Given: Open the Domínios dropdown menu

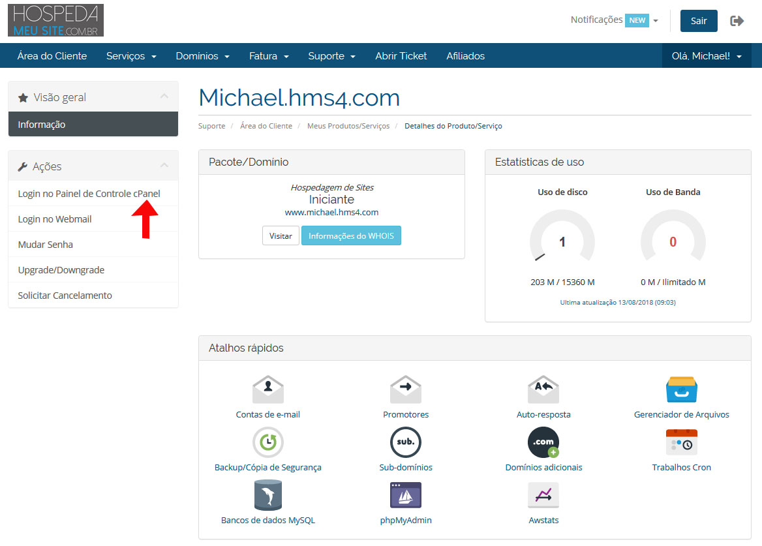Looking at the screenshot, I should [203, 56].
